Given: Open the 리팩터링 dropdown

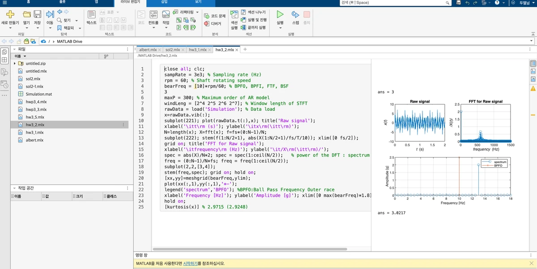Looking at the screenshot, I should coord(187,12).
